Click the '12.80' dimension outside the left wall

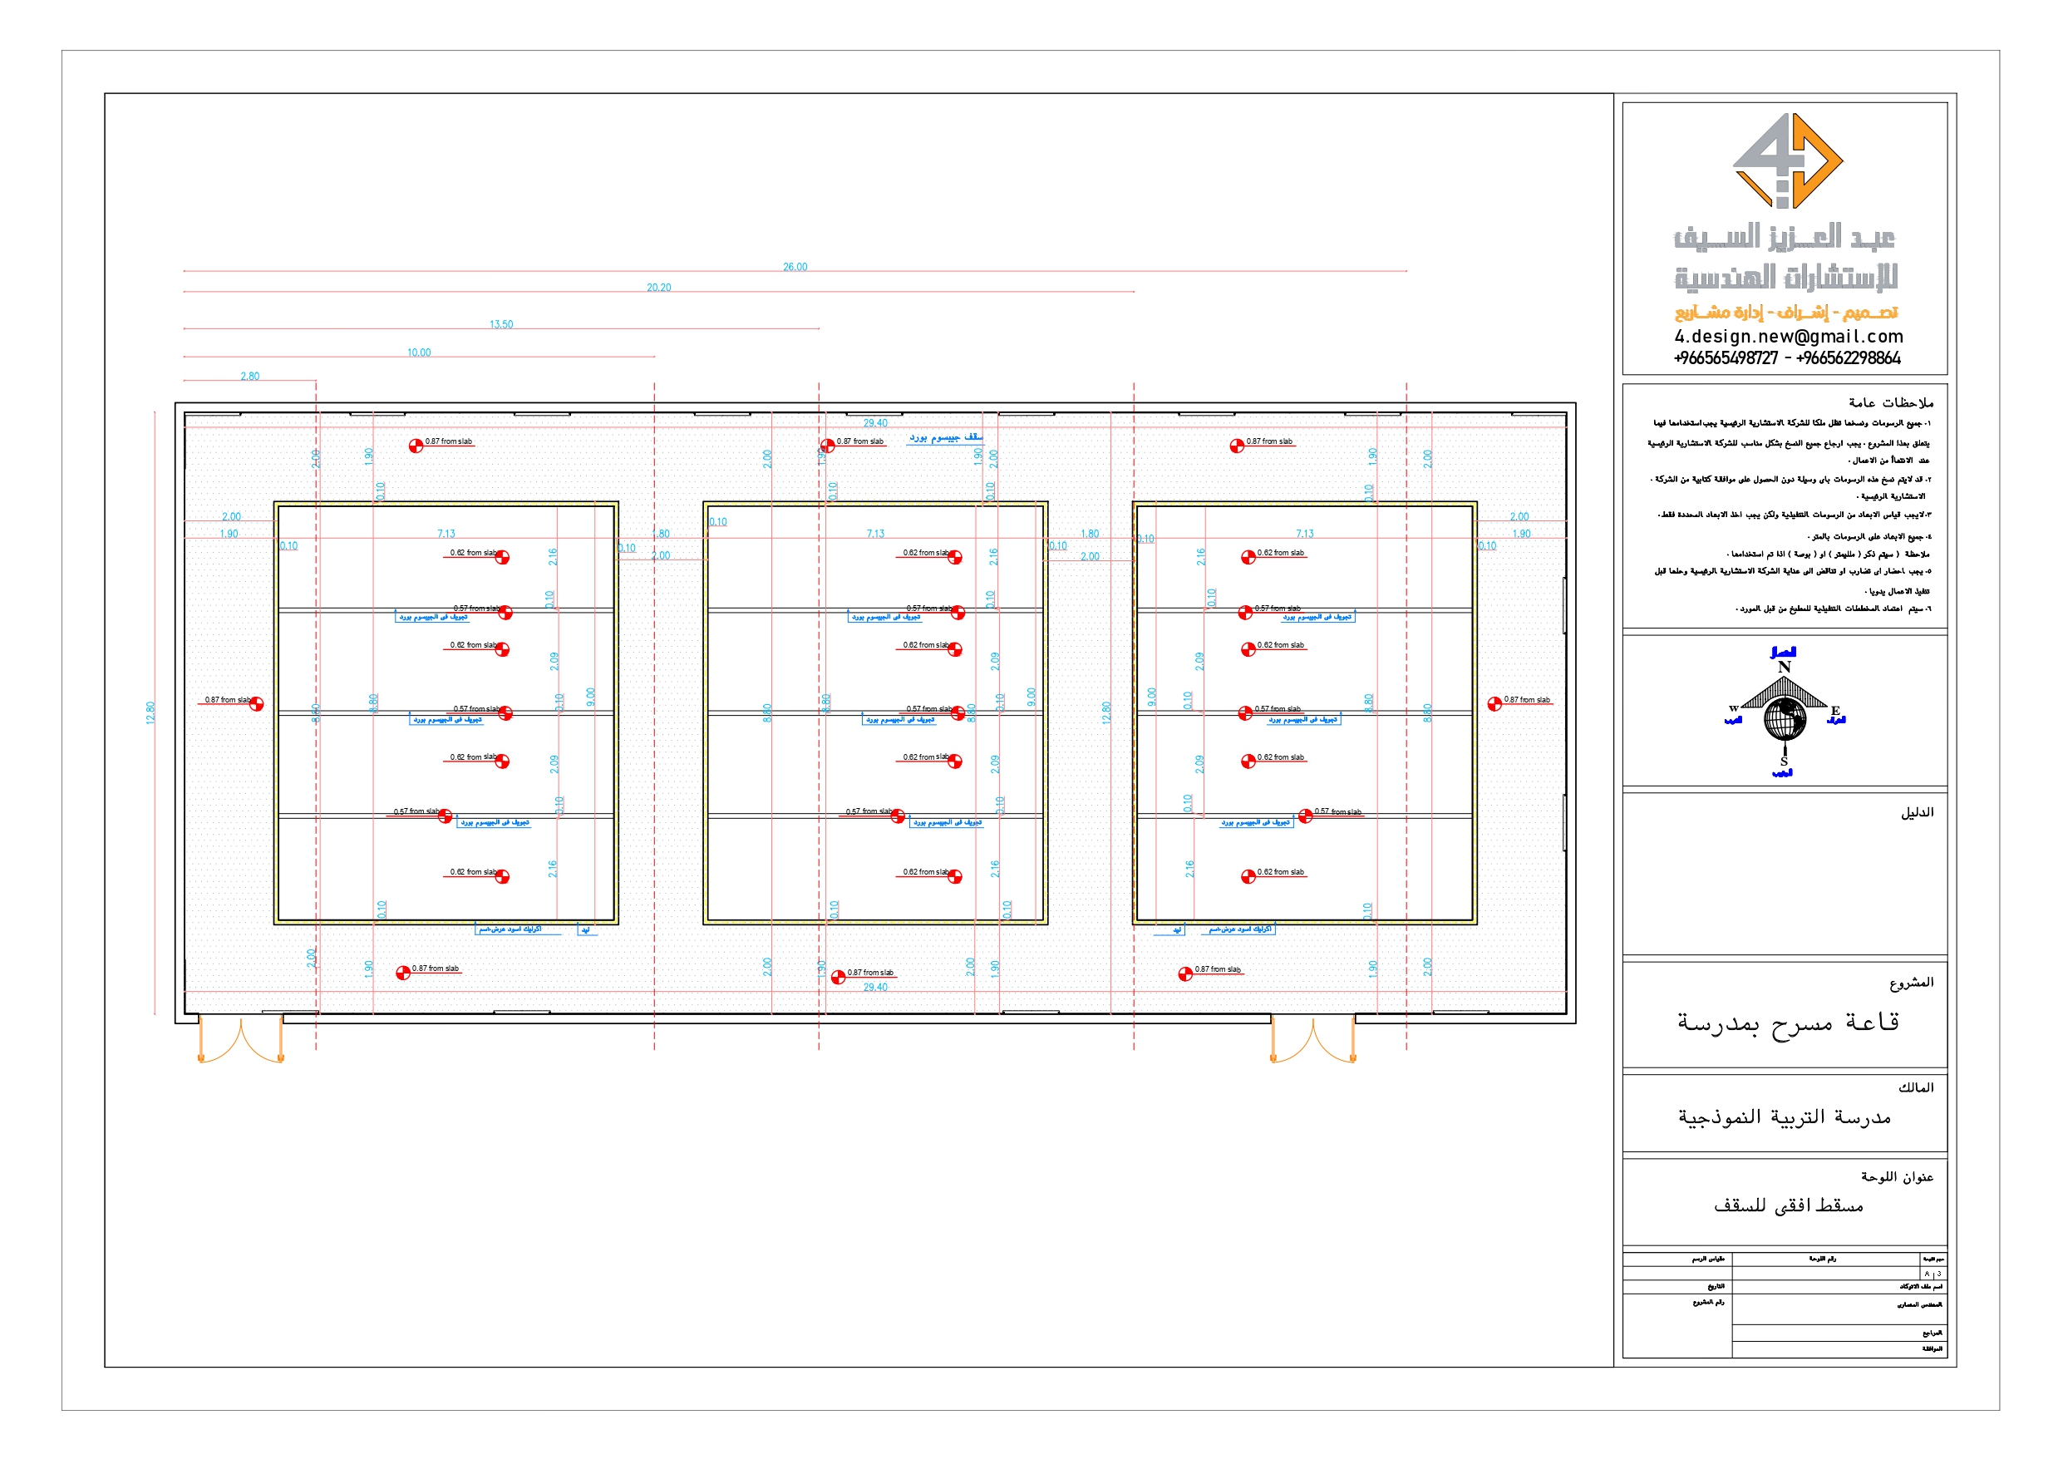point(150,712)
